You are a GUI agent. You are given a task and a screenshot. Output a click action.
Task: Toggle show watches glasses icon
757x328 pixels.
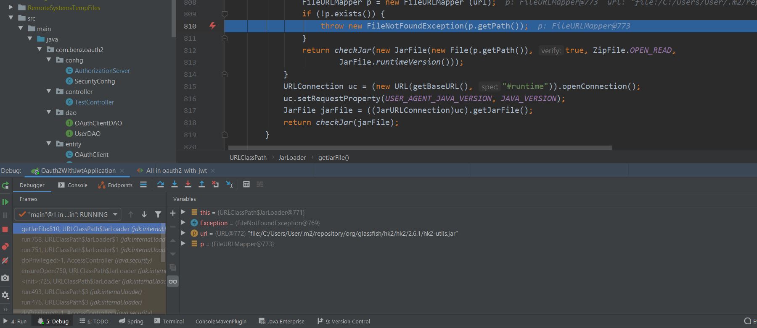pos(173,281)
